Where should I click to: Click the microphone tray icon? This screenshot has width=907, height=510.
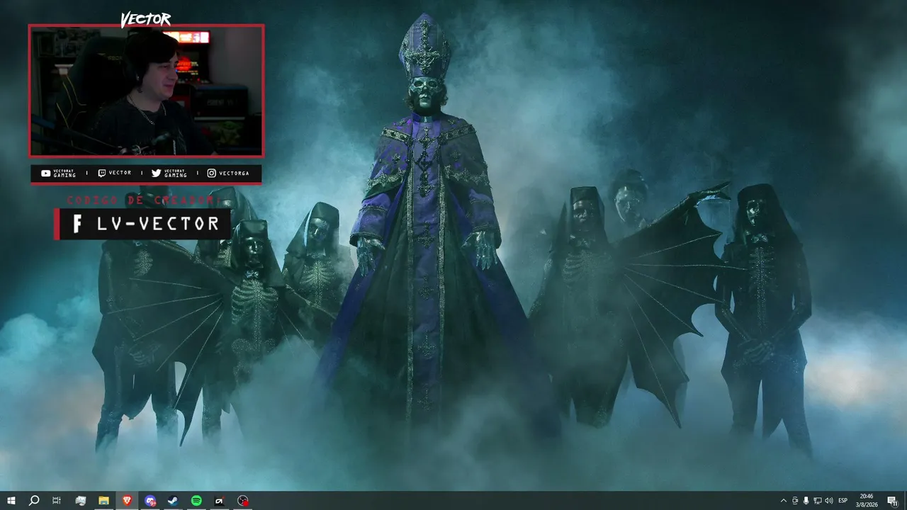click(x=806, y=501)
